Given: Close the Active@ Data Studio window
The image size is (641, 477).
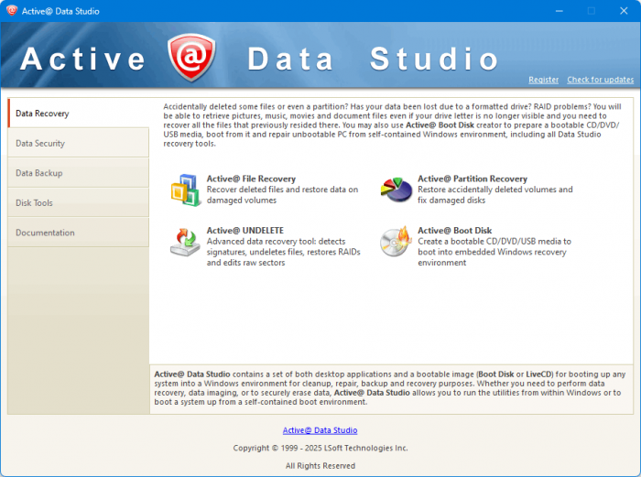Looking at the screenshot, I should pyautogui.click(x=624, y=11).
